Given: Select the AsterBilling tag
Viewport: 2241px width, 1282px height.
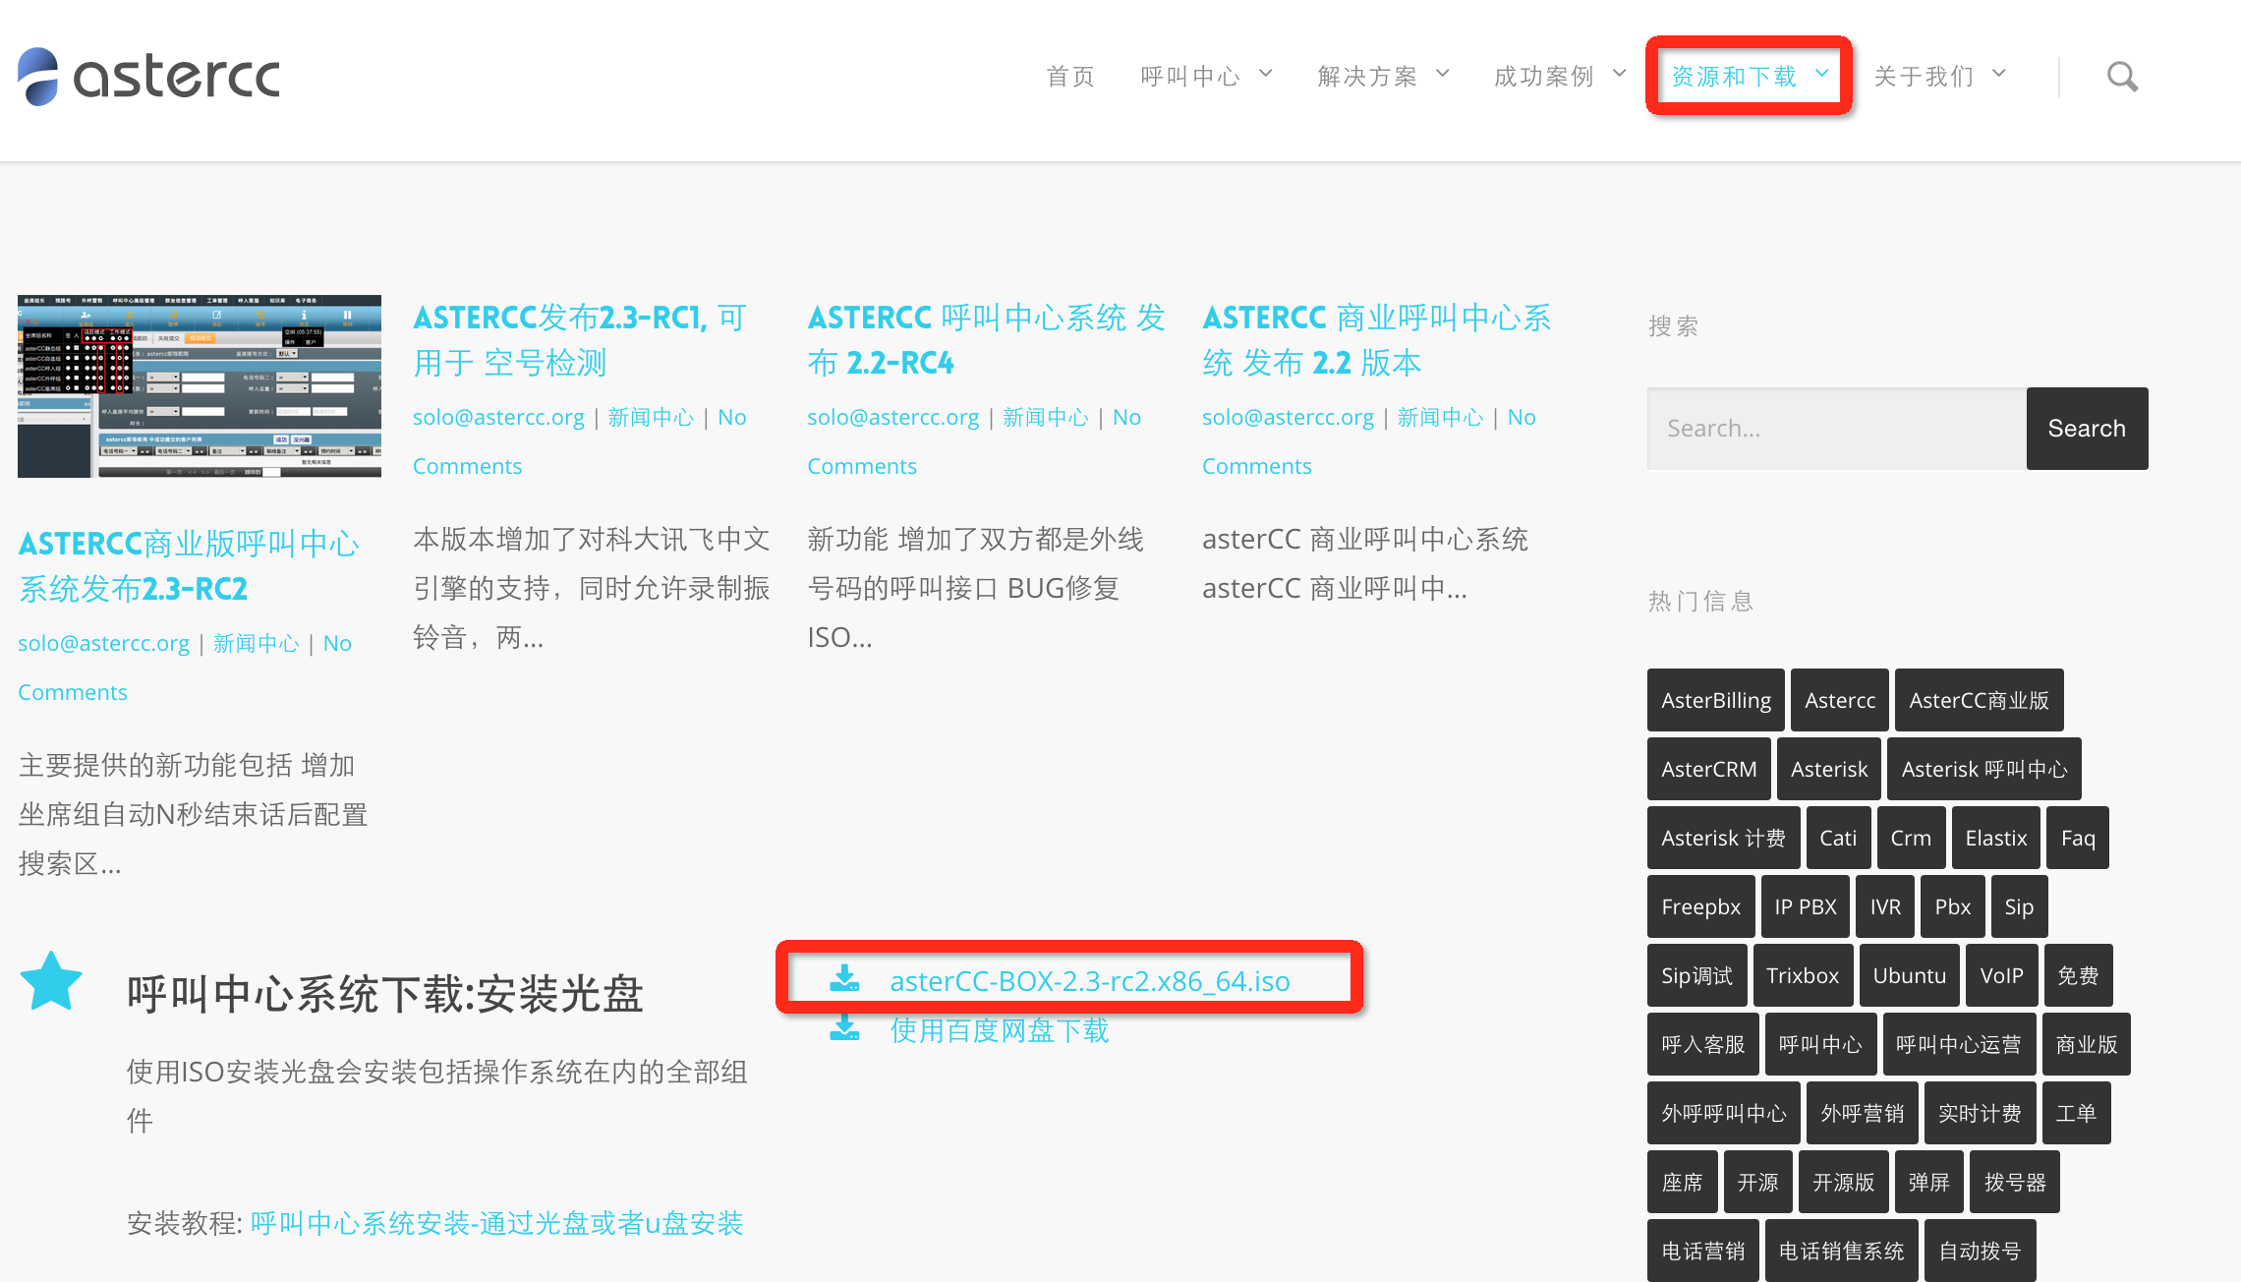Looking at the screenshot, I should (1716, 700).
